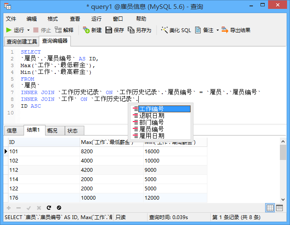Switch to form view icon

(279, 208)
